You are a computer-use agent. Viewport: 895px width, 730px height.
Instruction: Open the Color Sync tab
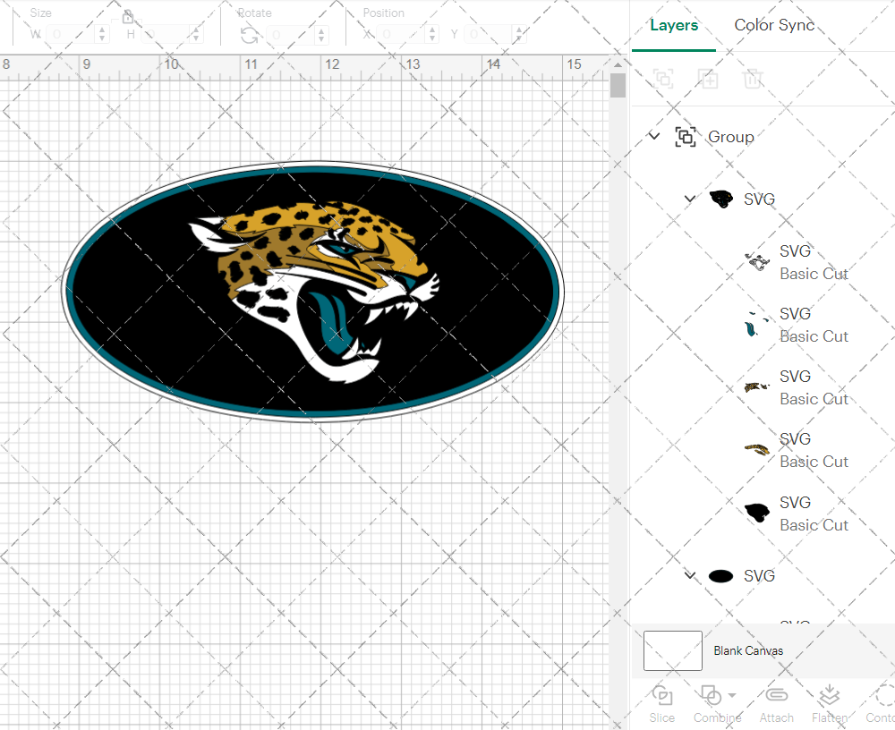pyautogui.click(x=774, y=25)
